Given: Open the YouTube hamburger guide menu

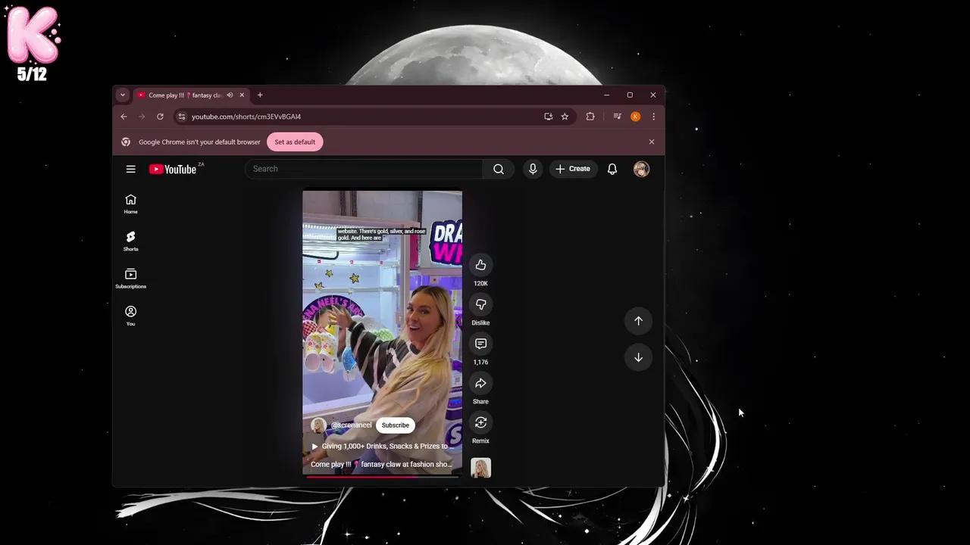Looking at the screenshot, I should 130,169.
